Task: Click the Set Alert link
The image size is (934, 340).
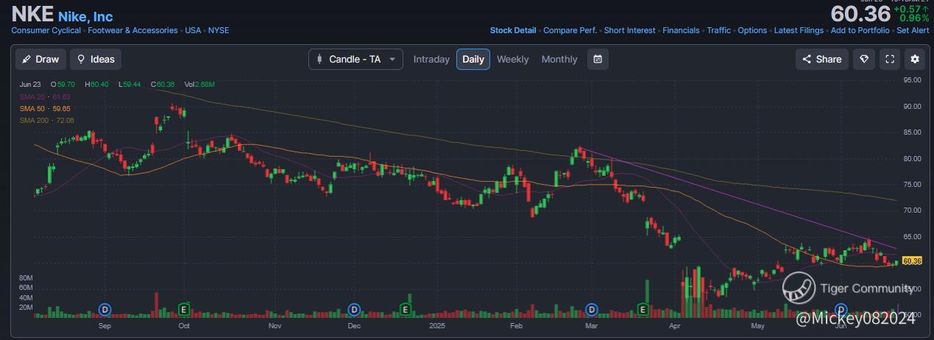Action: pyautogui.click(x=913, y=30)
